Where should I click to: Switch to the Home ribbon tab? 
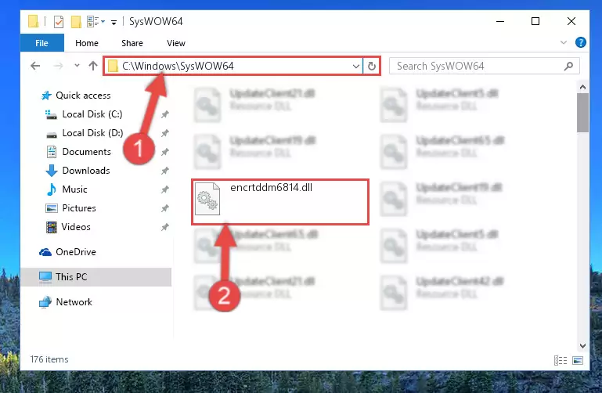tap(87, 43)
